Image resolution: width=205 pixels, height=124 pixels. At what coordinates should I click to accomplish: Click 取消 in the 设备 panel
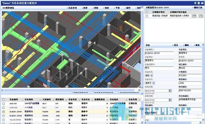tap(197, 45)
